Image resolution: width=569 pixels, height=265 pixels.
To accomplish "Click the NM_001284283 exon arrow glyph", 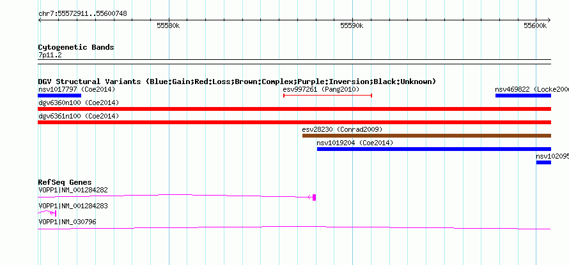I will (53, 213).
